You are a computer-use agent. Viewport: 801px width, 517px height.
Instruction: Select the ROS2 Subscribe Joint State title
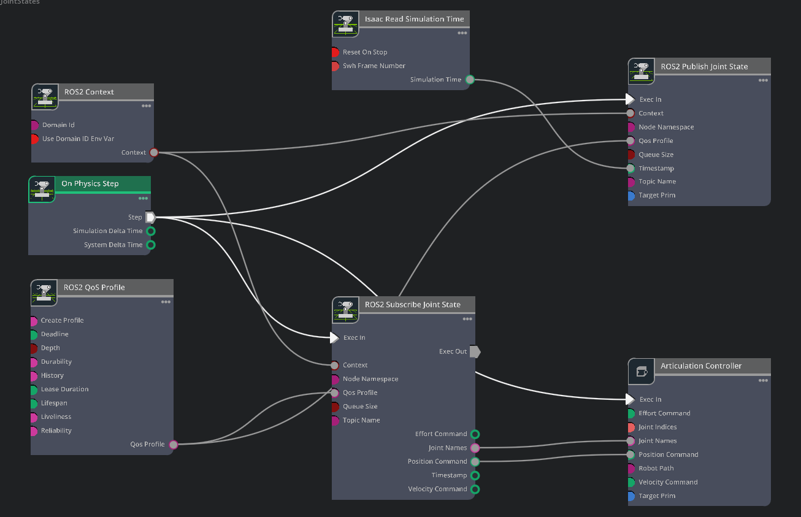[x=413, y=304]
